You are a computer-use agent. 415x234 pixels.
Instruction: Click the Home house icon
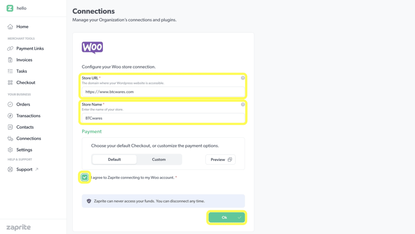pyautogui.click(x=11, y=27)
